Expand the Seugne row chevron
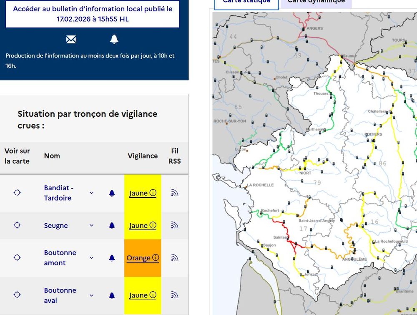 click(x=92, y=226)
